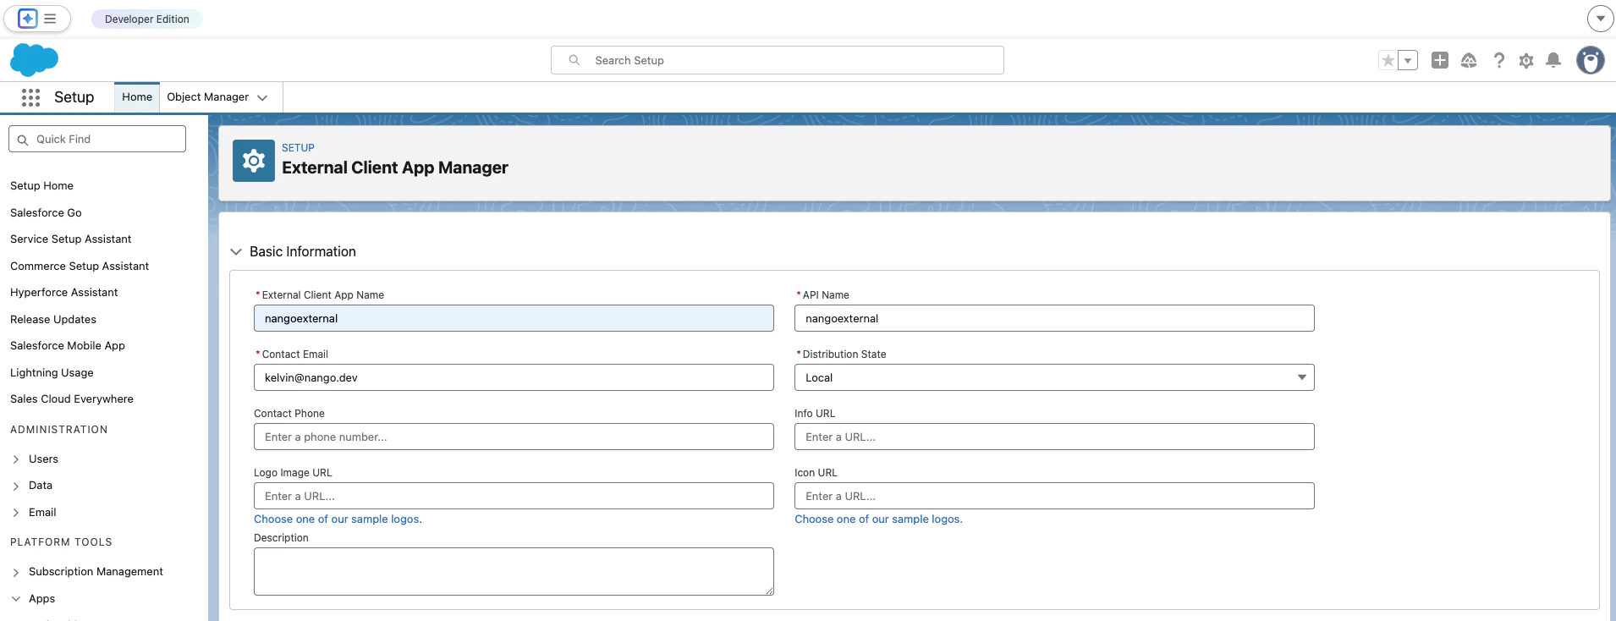Click the Info URL field
1616x621 pixels.
[1054, 437]
